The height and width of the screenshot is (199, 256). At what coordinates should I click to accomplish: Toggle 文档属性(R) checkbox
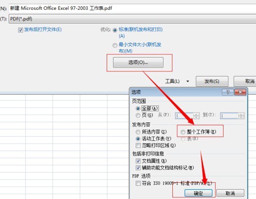click(138, 161)
